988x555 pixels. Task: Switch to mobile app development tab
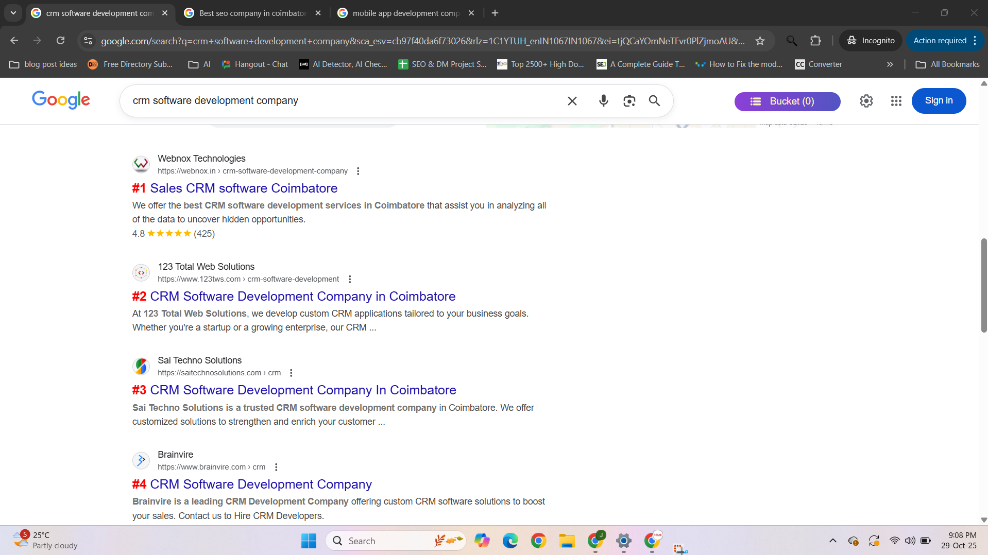405,13
